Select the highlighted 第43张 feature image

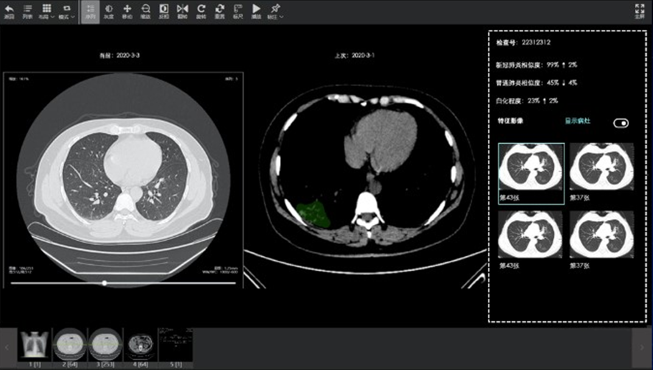(x=531, y=173)
